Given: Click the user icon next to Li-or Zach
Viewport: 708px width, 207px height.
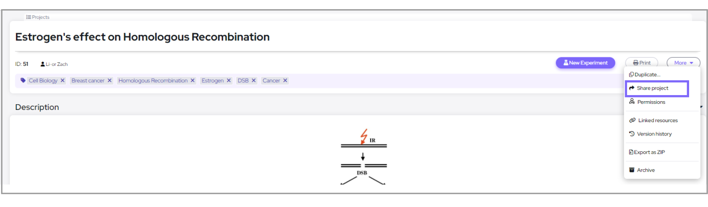Looking at the screenshot, I should click(x=43, y=64).
